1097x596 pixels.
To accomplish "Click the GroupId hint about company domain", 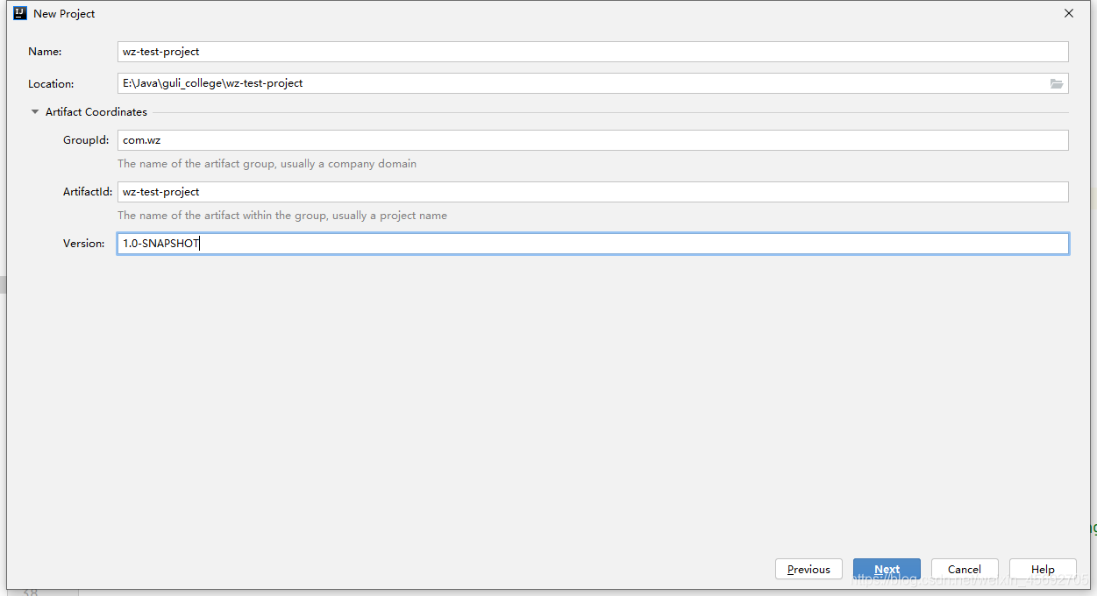I will click(x=267, y=164).
